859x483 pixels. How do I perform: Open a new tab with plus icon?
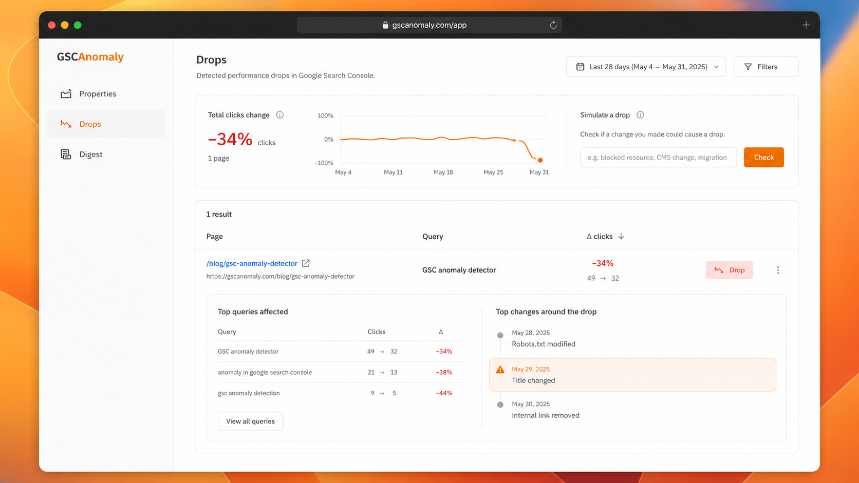(x=806, y=25)
